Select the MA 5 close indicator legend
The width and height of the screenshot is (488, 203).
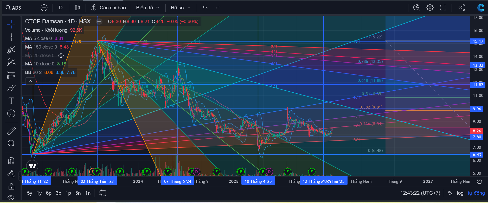(x=38, y=38)
